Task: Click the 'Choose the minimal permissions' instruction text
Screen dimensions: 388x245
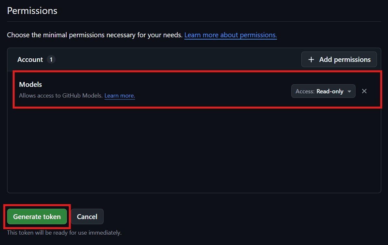Action: (94, 35)
